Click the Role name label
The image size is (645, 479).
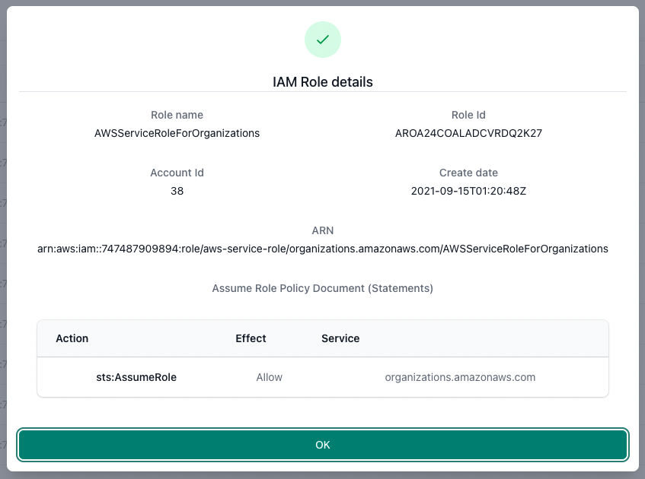point(177,115)
